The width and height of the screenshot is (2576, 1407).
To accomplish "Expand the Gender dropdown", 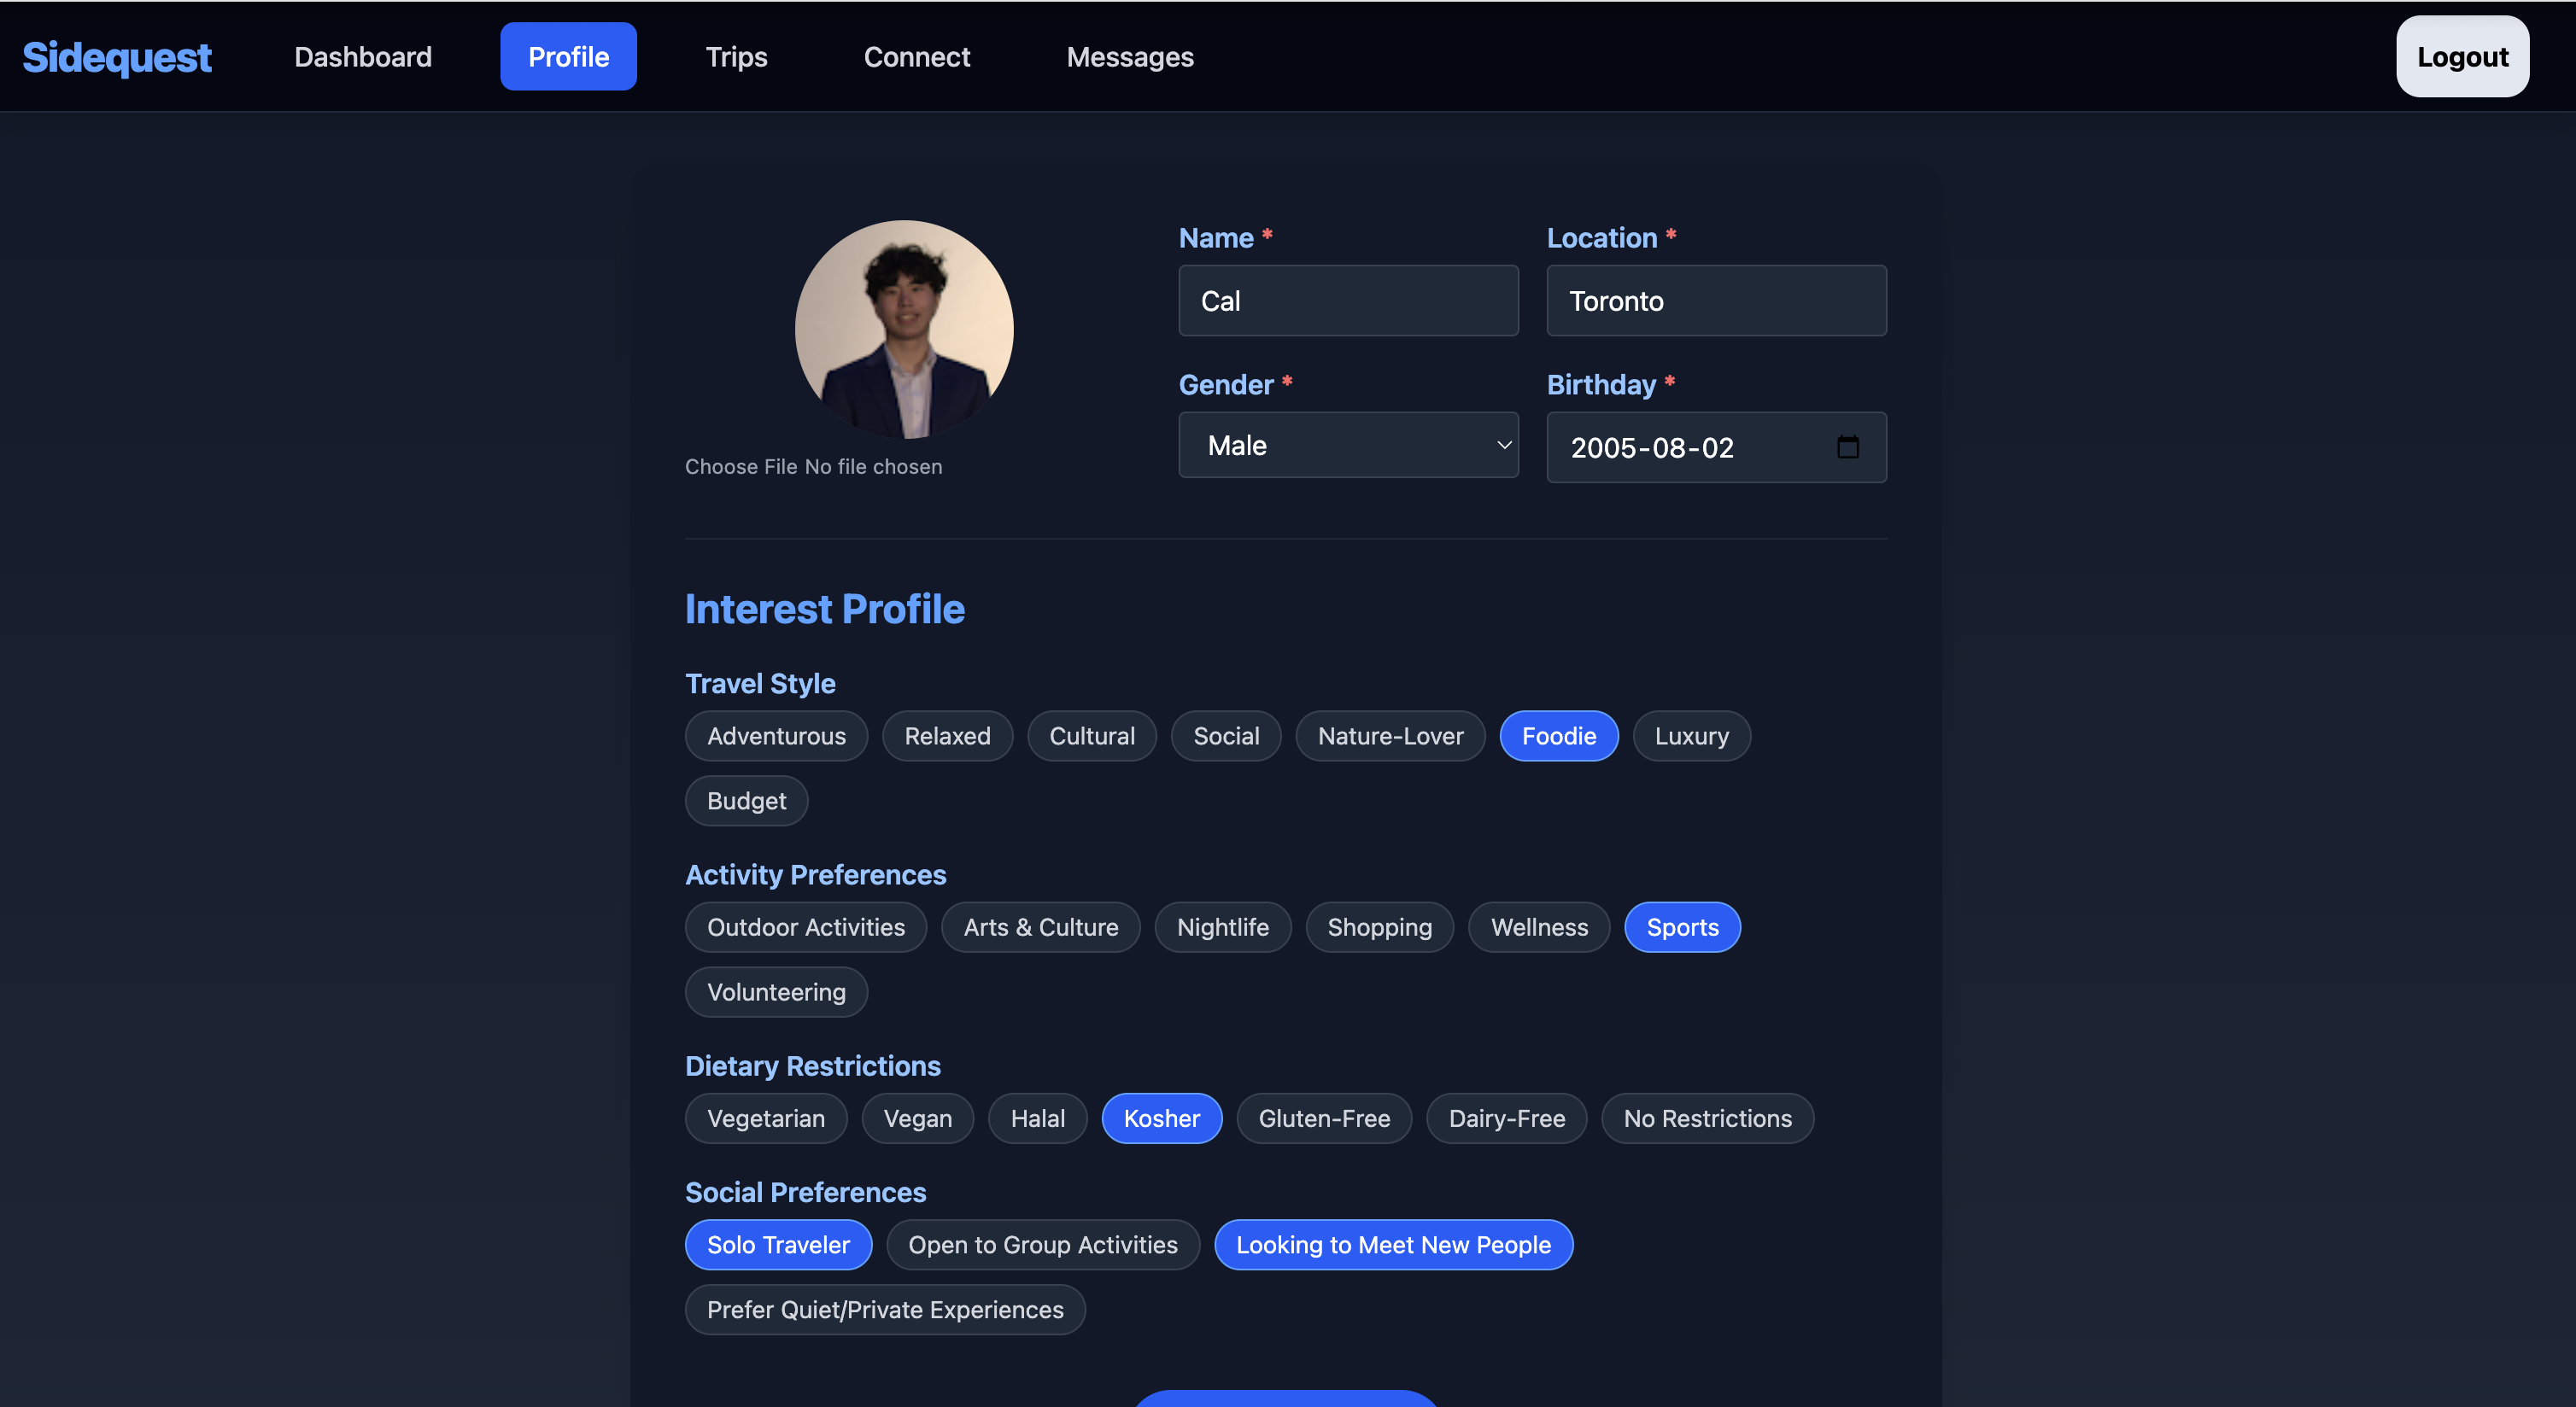I will coord(1347,446).
